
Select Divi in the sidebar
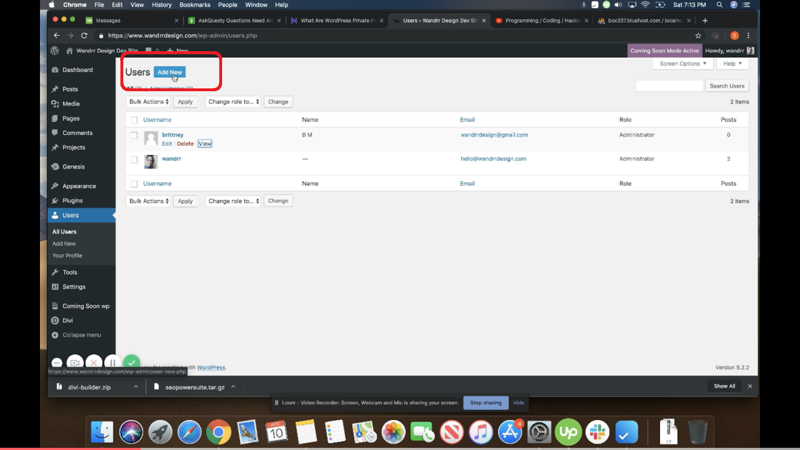(67, 320)
